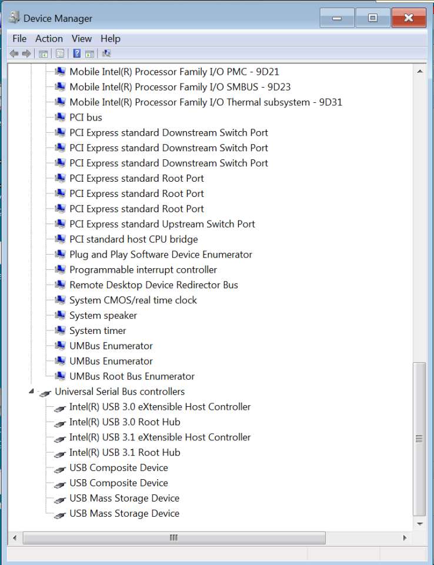
Task: Open the File menu
Action: pos(19,39)
